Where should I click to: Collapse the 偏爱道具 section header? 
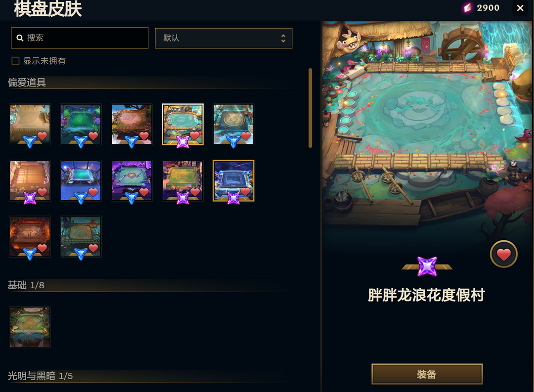tap(27, 83)
